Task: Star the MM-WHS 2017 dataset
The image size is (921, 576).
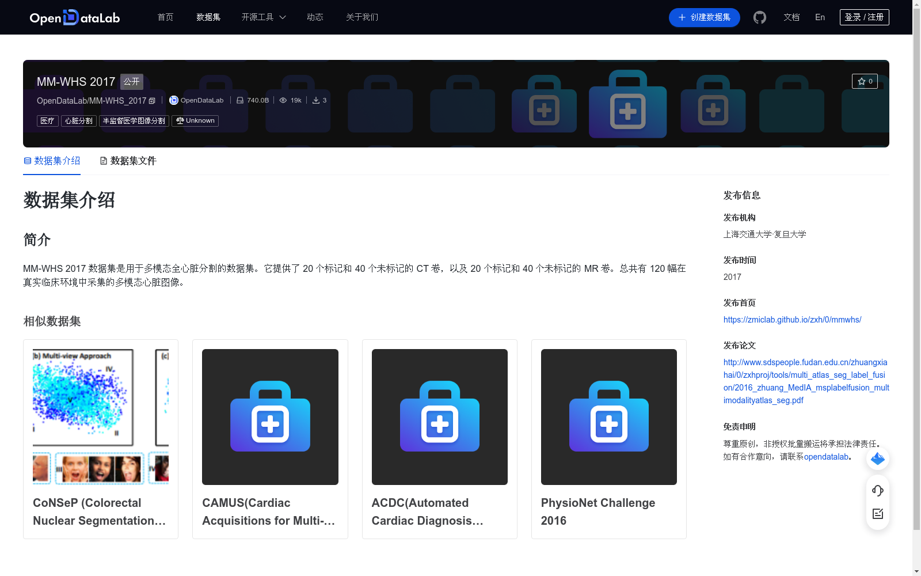Action: click(x=865, y=81)
